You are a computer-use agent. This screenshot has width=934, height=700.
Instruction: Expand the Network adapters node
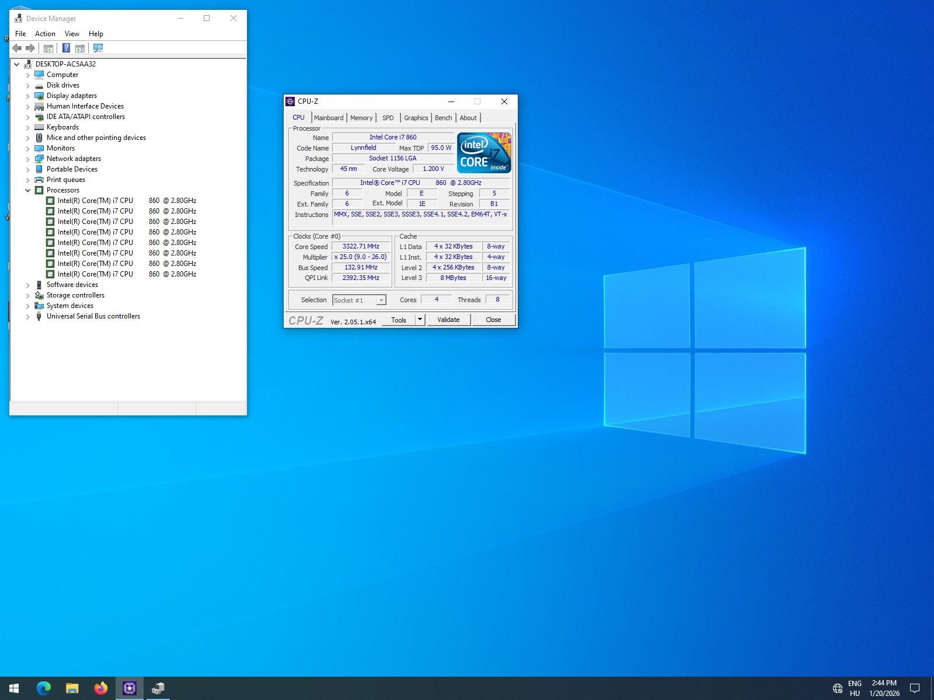[x=27, y=159]
